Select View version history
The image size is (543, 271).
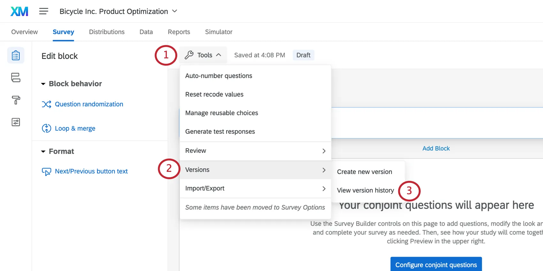pos(365,190)
